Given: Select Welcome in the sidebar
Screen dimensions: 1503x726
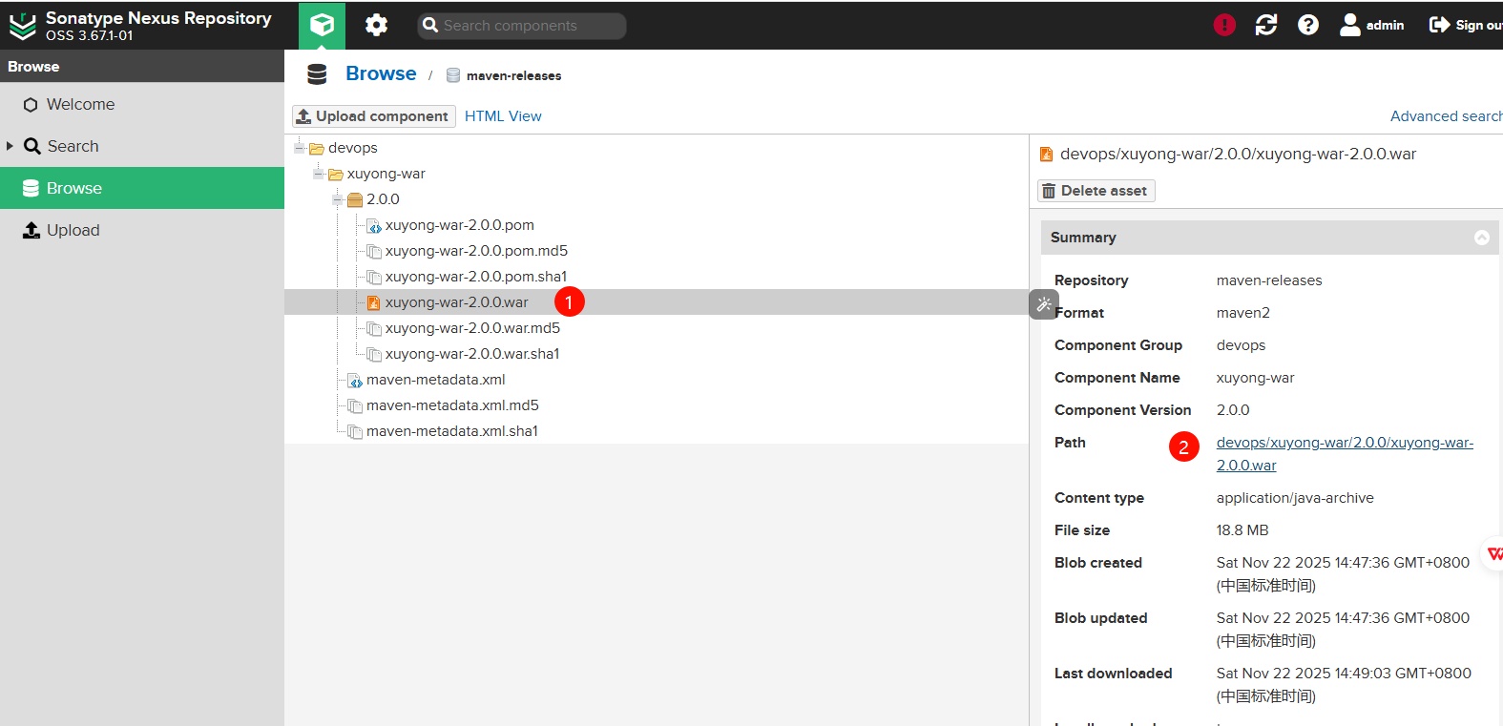Looking at the screenshot, I should coord(80,105).
